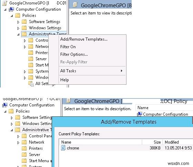Expand truncated 'Windo' node beside context menu
The height and width of the screenshot is (167, 193).
[25, 78]
